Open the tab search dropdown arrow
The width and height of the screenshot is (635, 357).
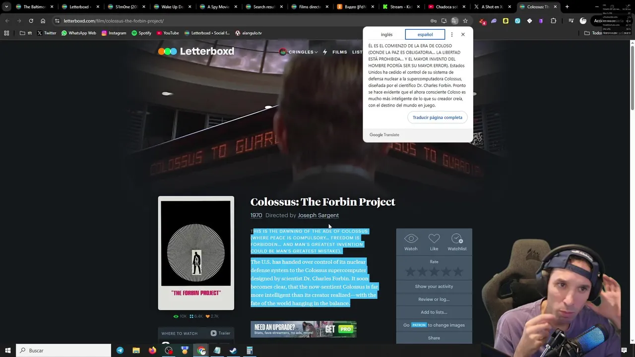pos(6,7)
